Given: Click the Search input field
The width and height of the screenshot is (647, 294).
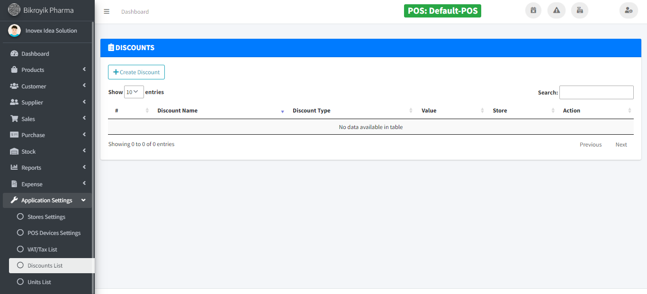Looking at the screenshot, I should pos(596,93).
